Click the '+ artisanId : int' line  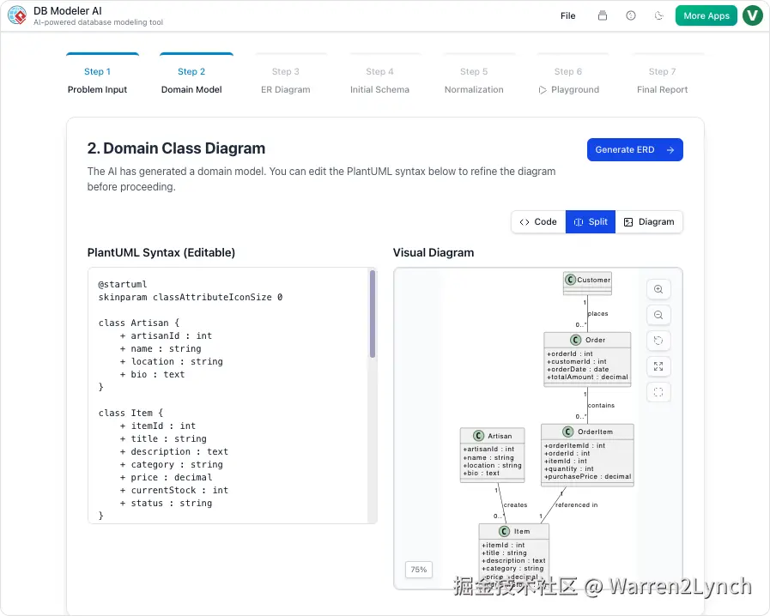[166, 335]
